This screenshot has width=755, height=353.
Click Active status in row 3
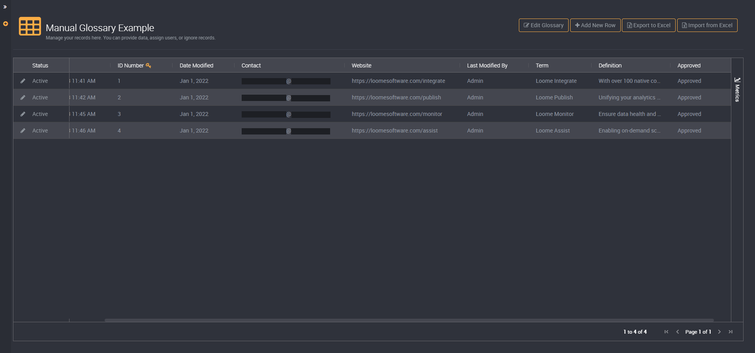[x=40, y=114]
